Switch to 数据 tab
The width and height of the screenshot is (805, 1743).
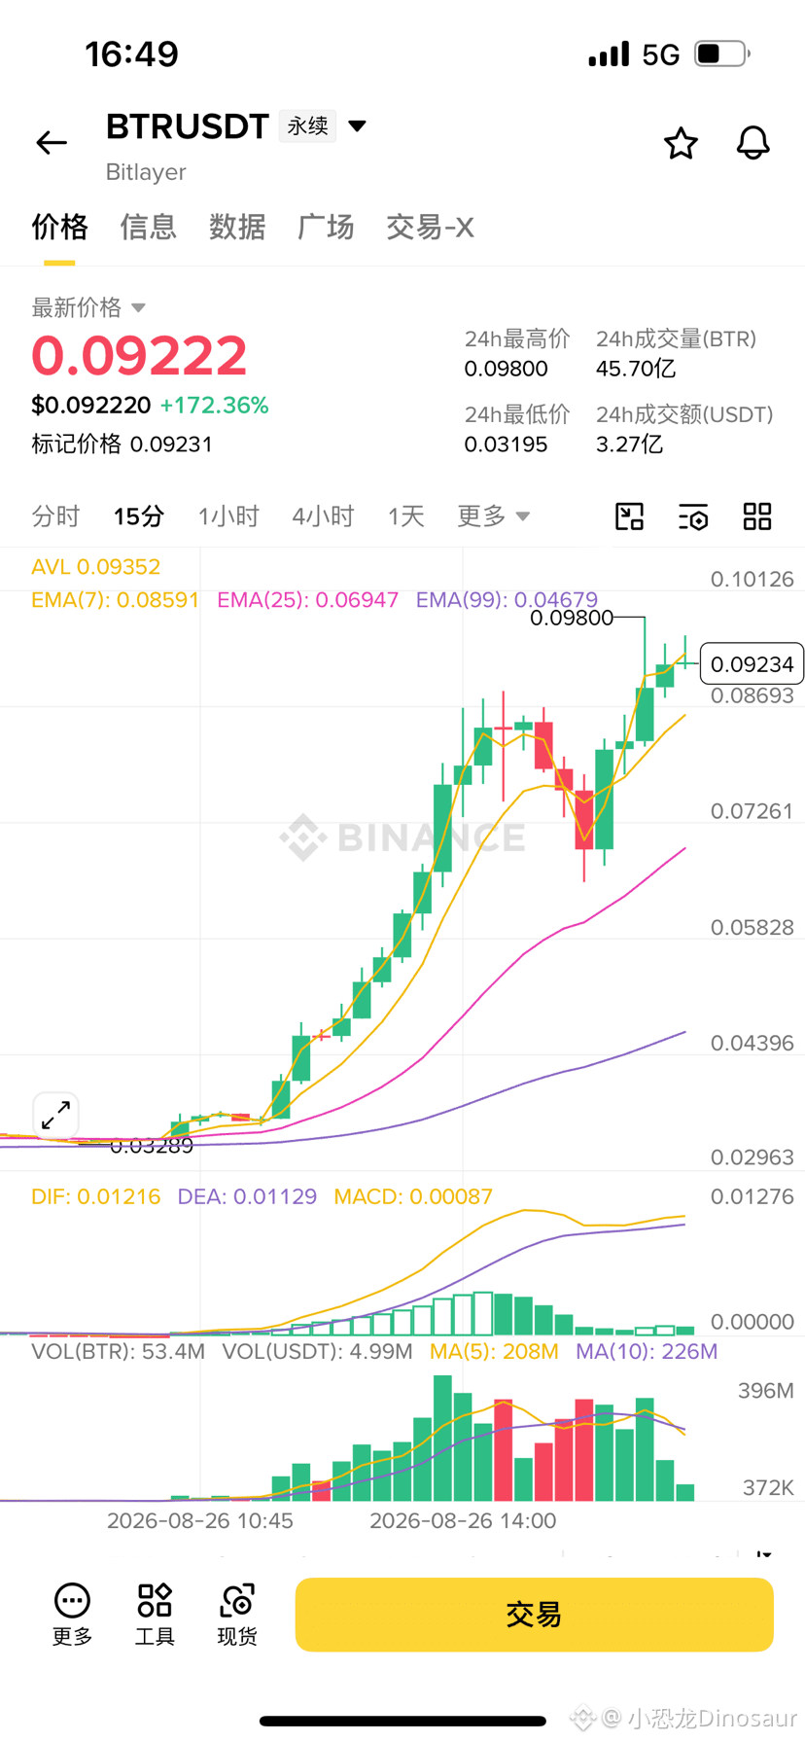237,227
